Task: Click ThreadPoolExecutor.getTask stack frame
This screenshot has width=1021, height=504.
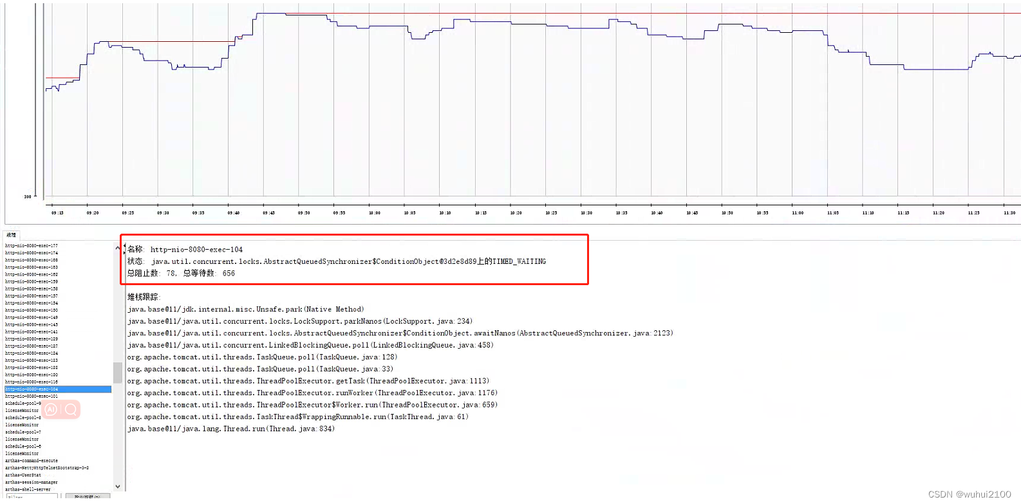Action: pyautogui.click(x=308, y=381)
